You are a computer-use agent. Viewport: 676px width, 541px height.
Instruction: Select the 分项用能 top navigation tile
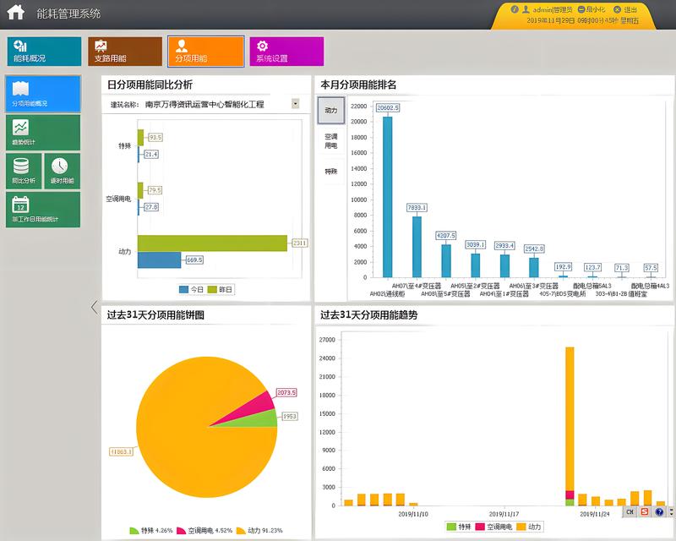click(x=205, y=51)
